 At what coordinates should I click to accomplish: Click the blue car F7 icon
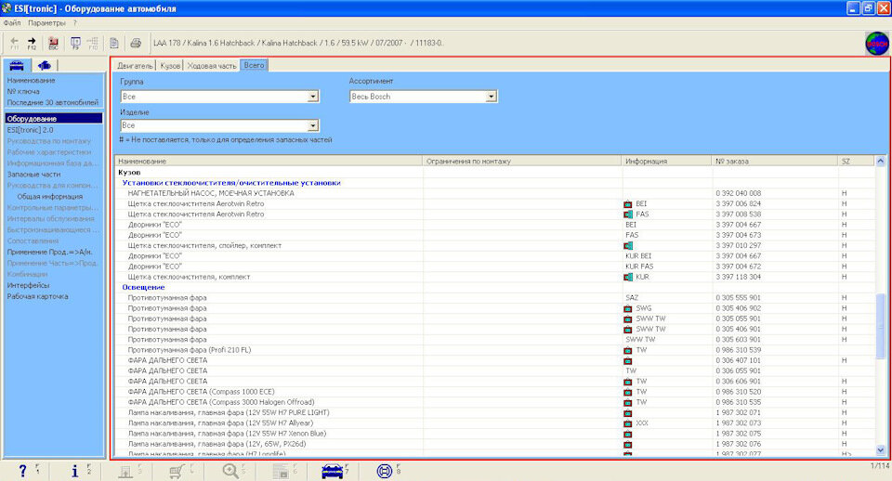click(x=333, y=471)
